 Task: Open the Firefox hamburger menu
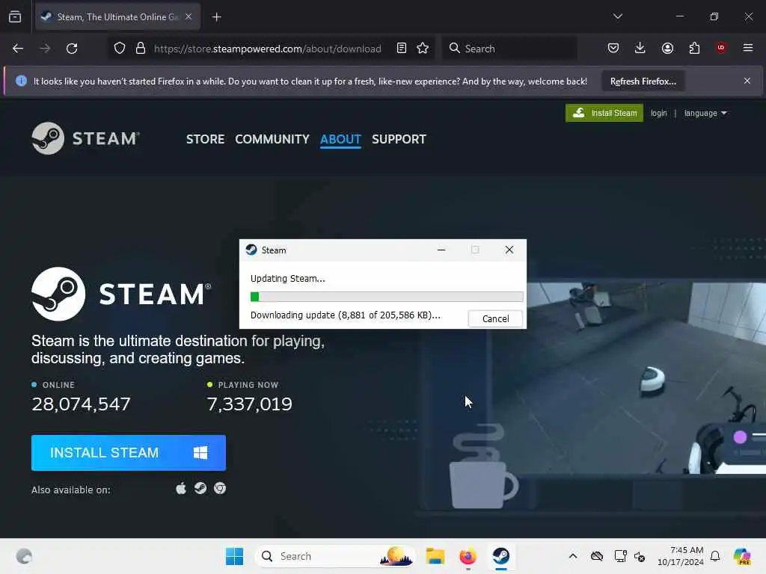coord(748,48)
